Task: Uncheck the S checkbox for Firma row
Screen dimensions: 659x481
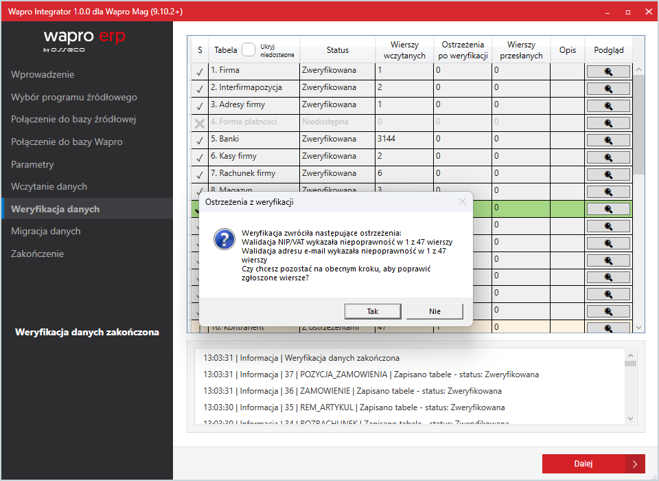Action: (x=199, y=71)
